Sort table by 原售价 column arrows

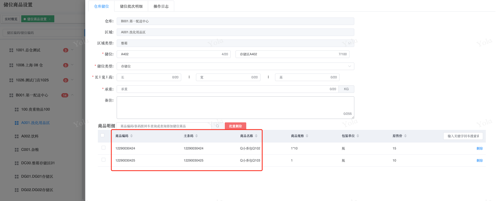405,136
